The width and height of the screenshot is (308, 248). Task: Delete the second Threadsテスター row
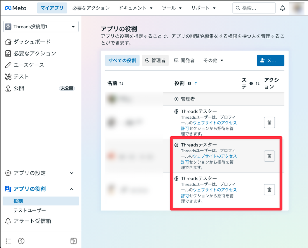point(269,156)
